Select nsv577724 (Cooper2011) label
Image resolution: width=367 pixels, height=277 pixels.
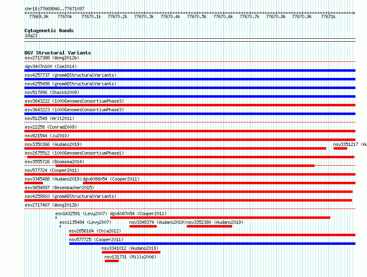pos(52,170)
